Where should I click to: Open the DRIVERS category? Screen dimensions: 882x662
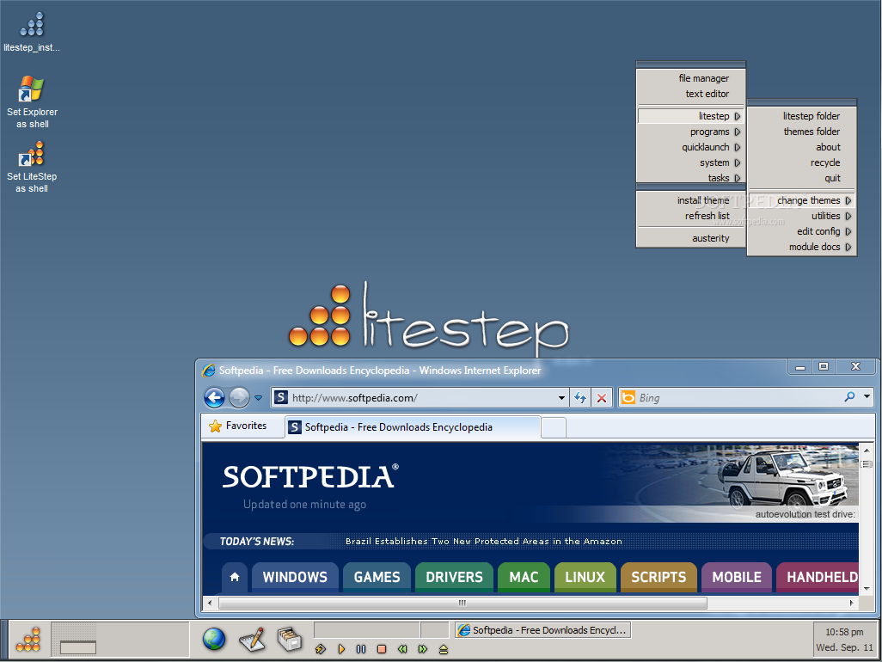point(454,577)
